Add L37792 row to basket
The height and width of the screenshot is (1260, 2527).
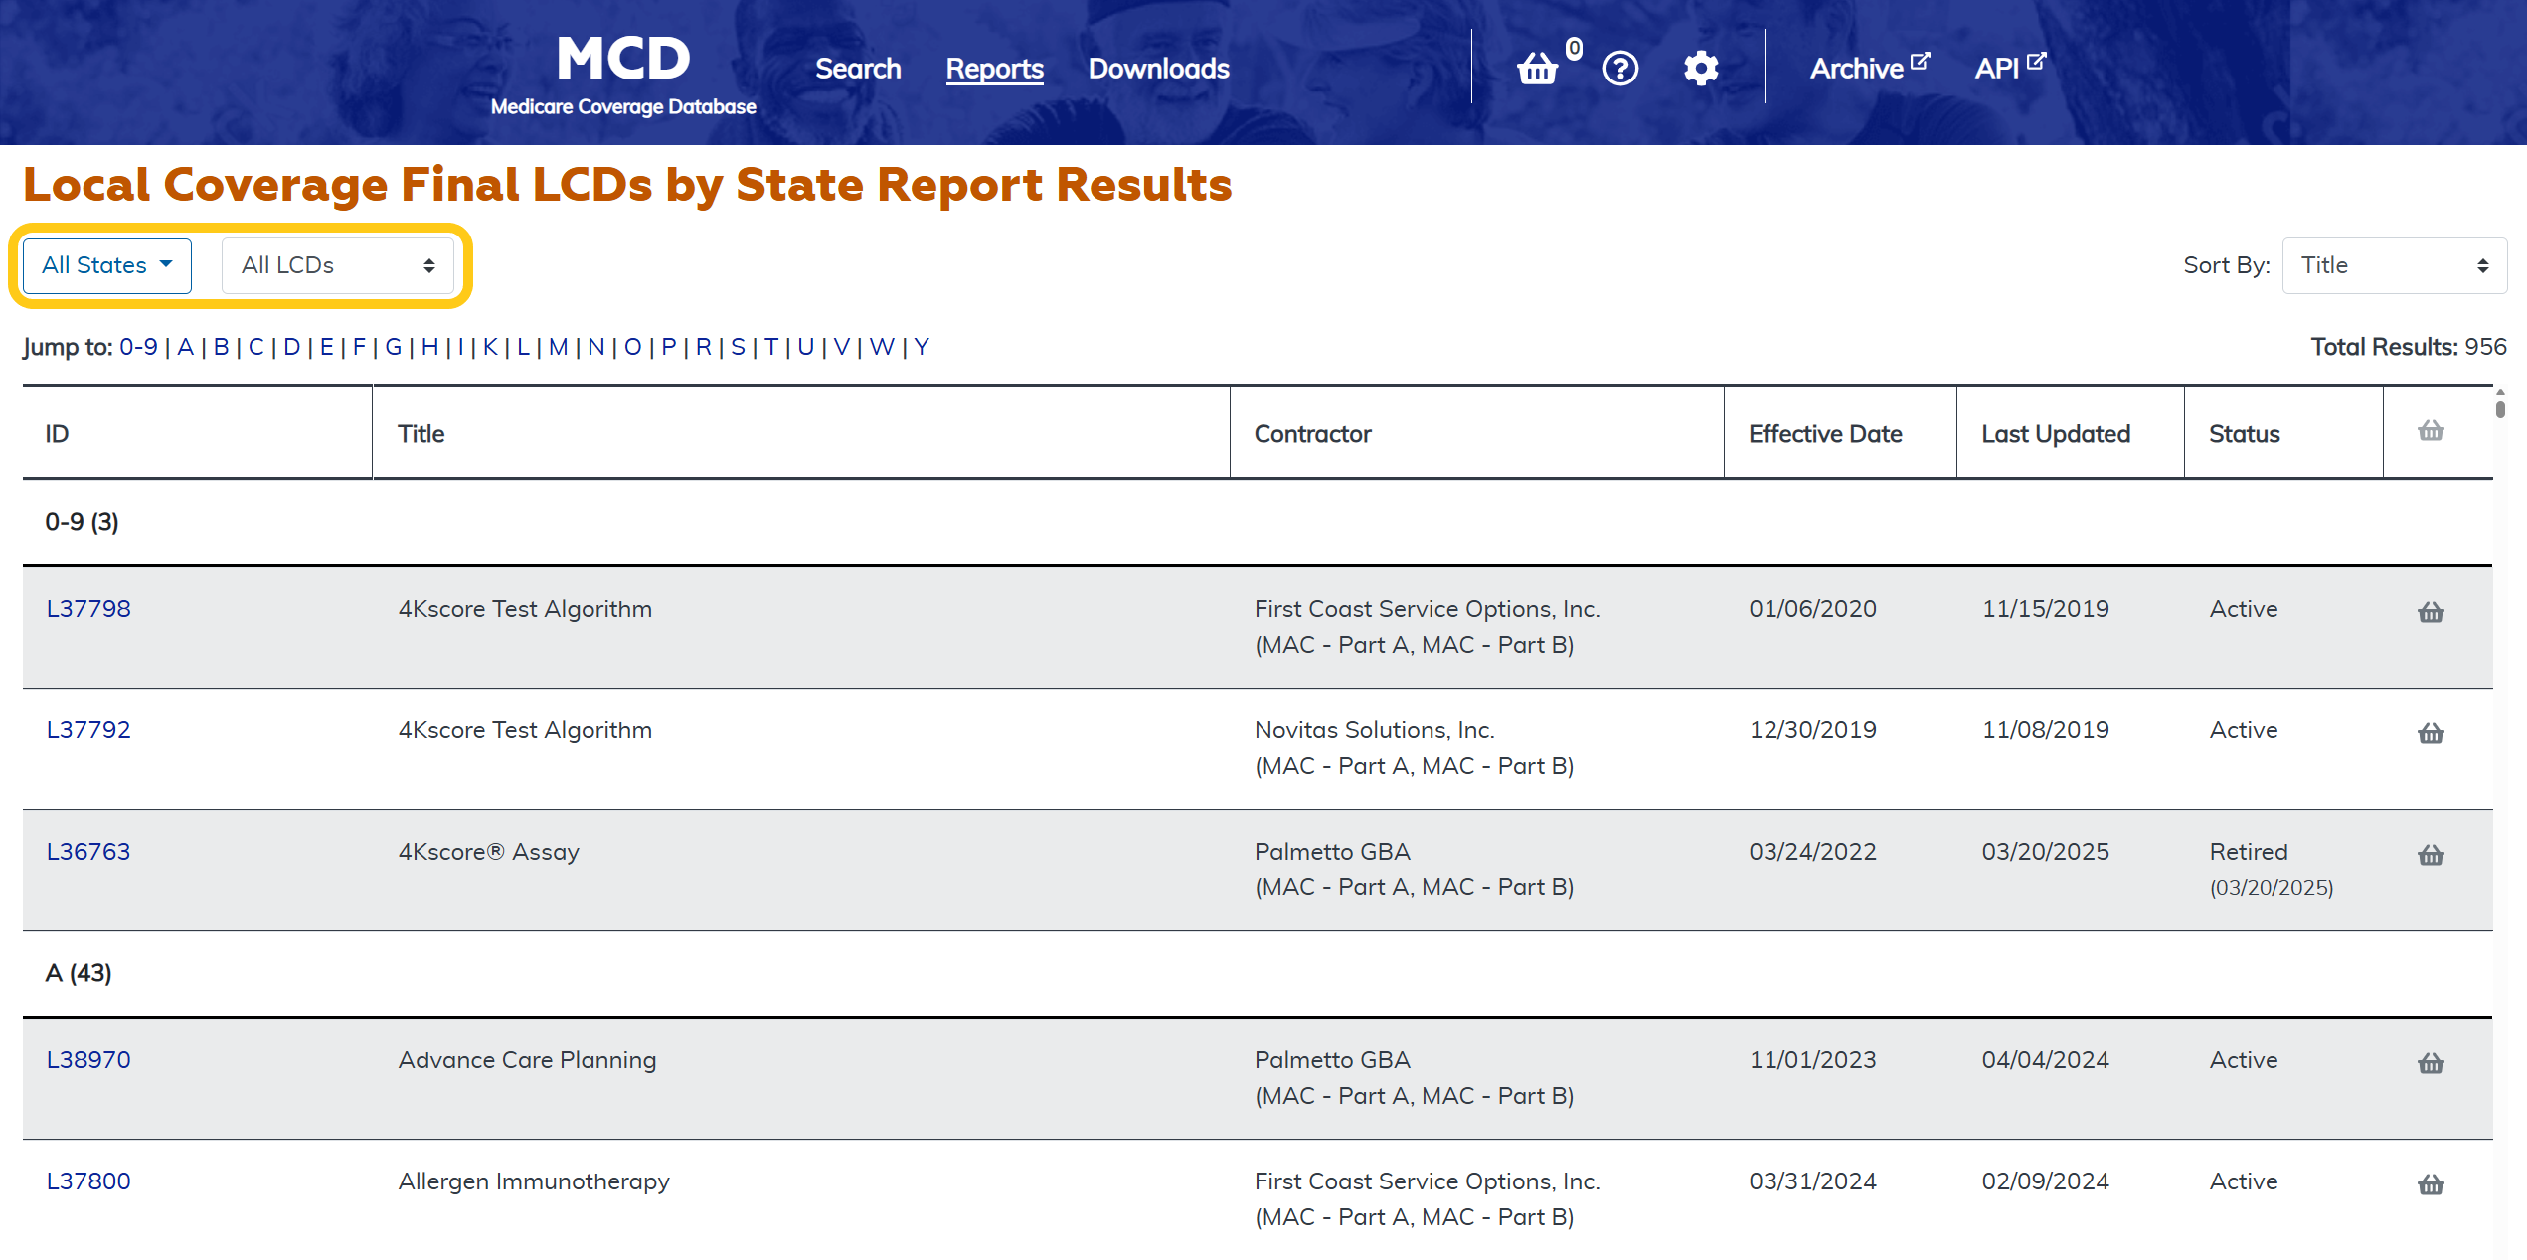pyautogui.click(x=2431, y=733)
